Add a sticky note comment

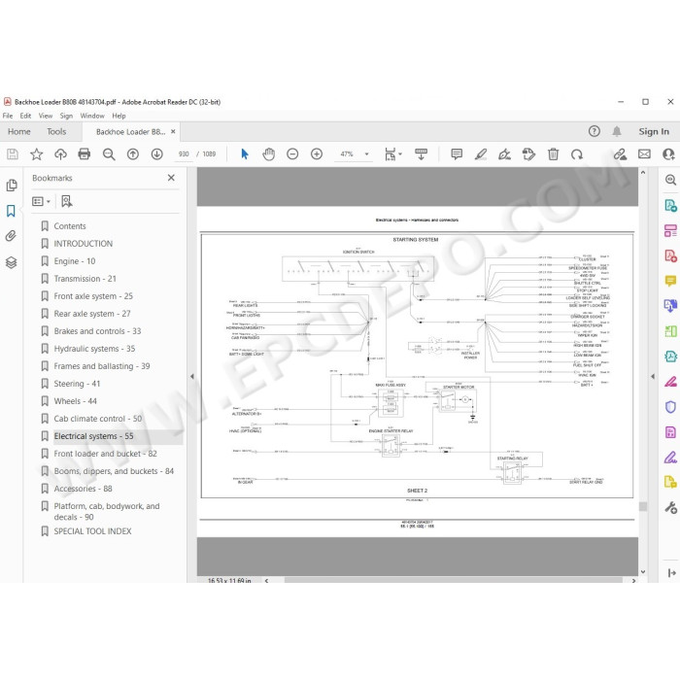point(457,153)
